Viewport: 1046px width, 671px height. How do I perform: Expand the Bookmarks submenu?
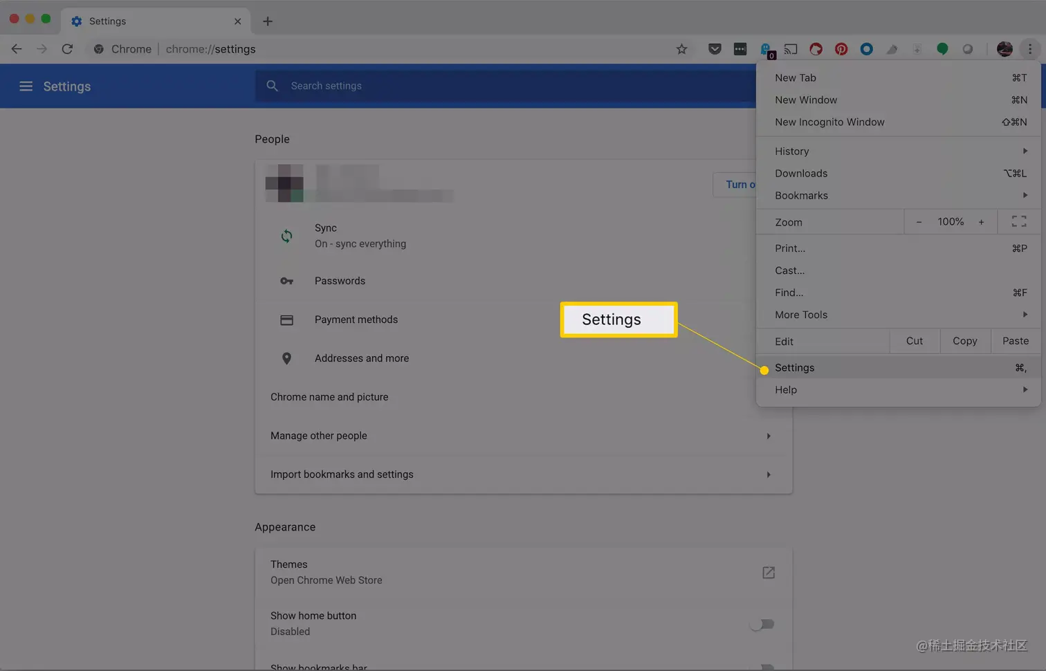898,195
